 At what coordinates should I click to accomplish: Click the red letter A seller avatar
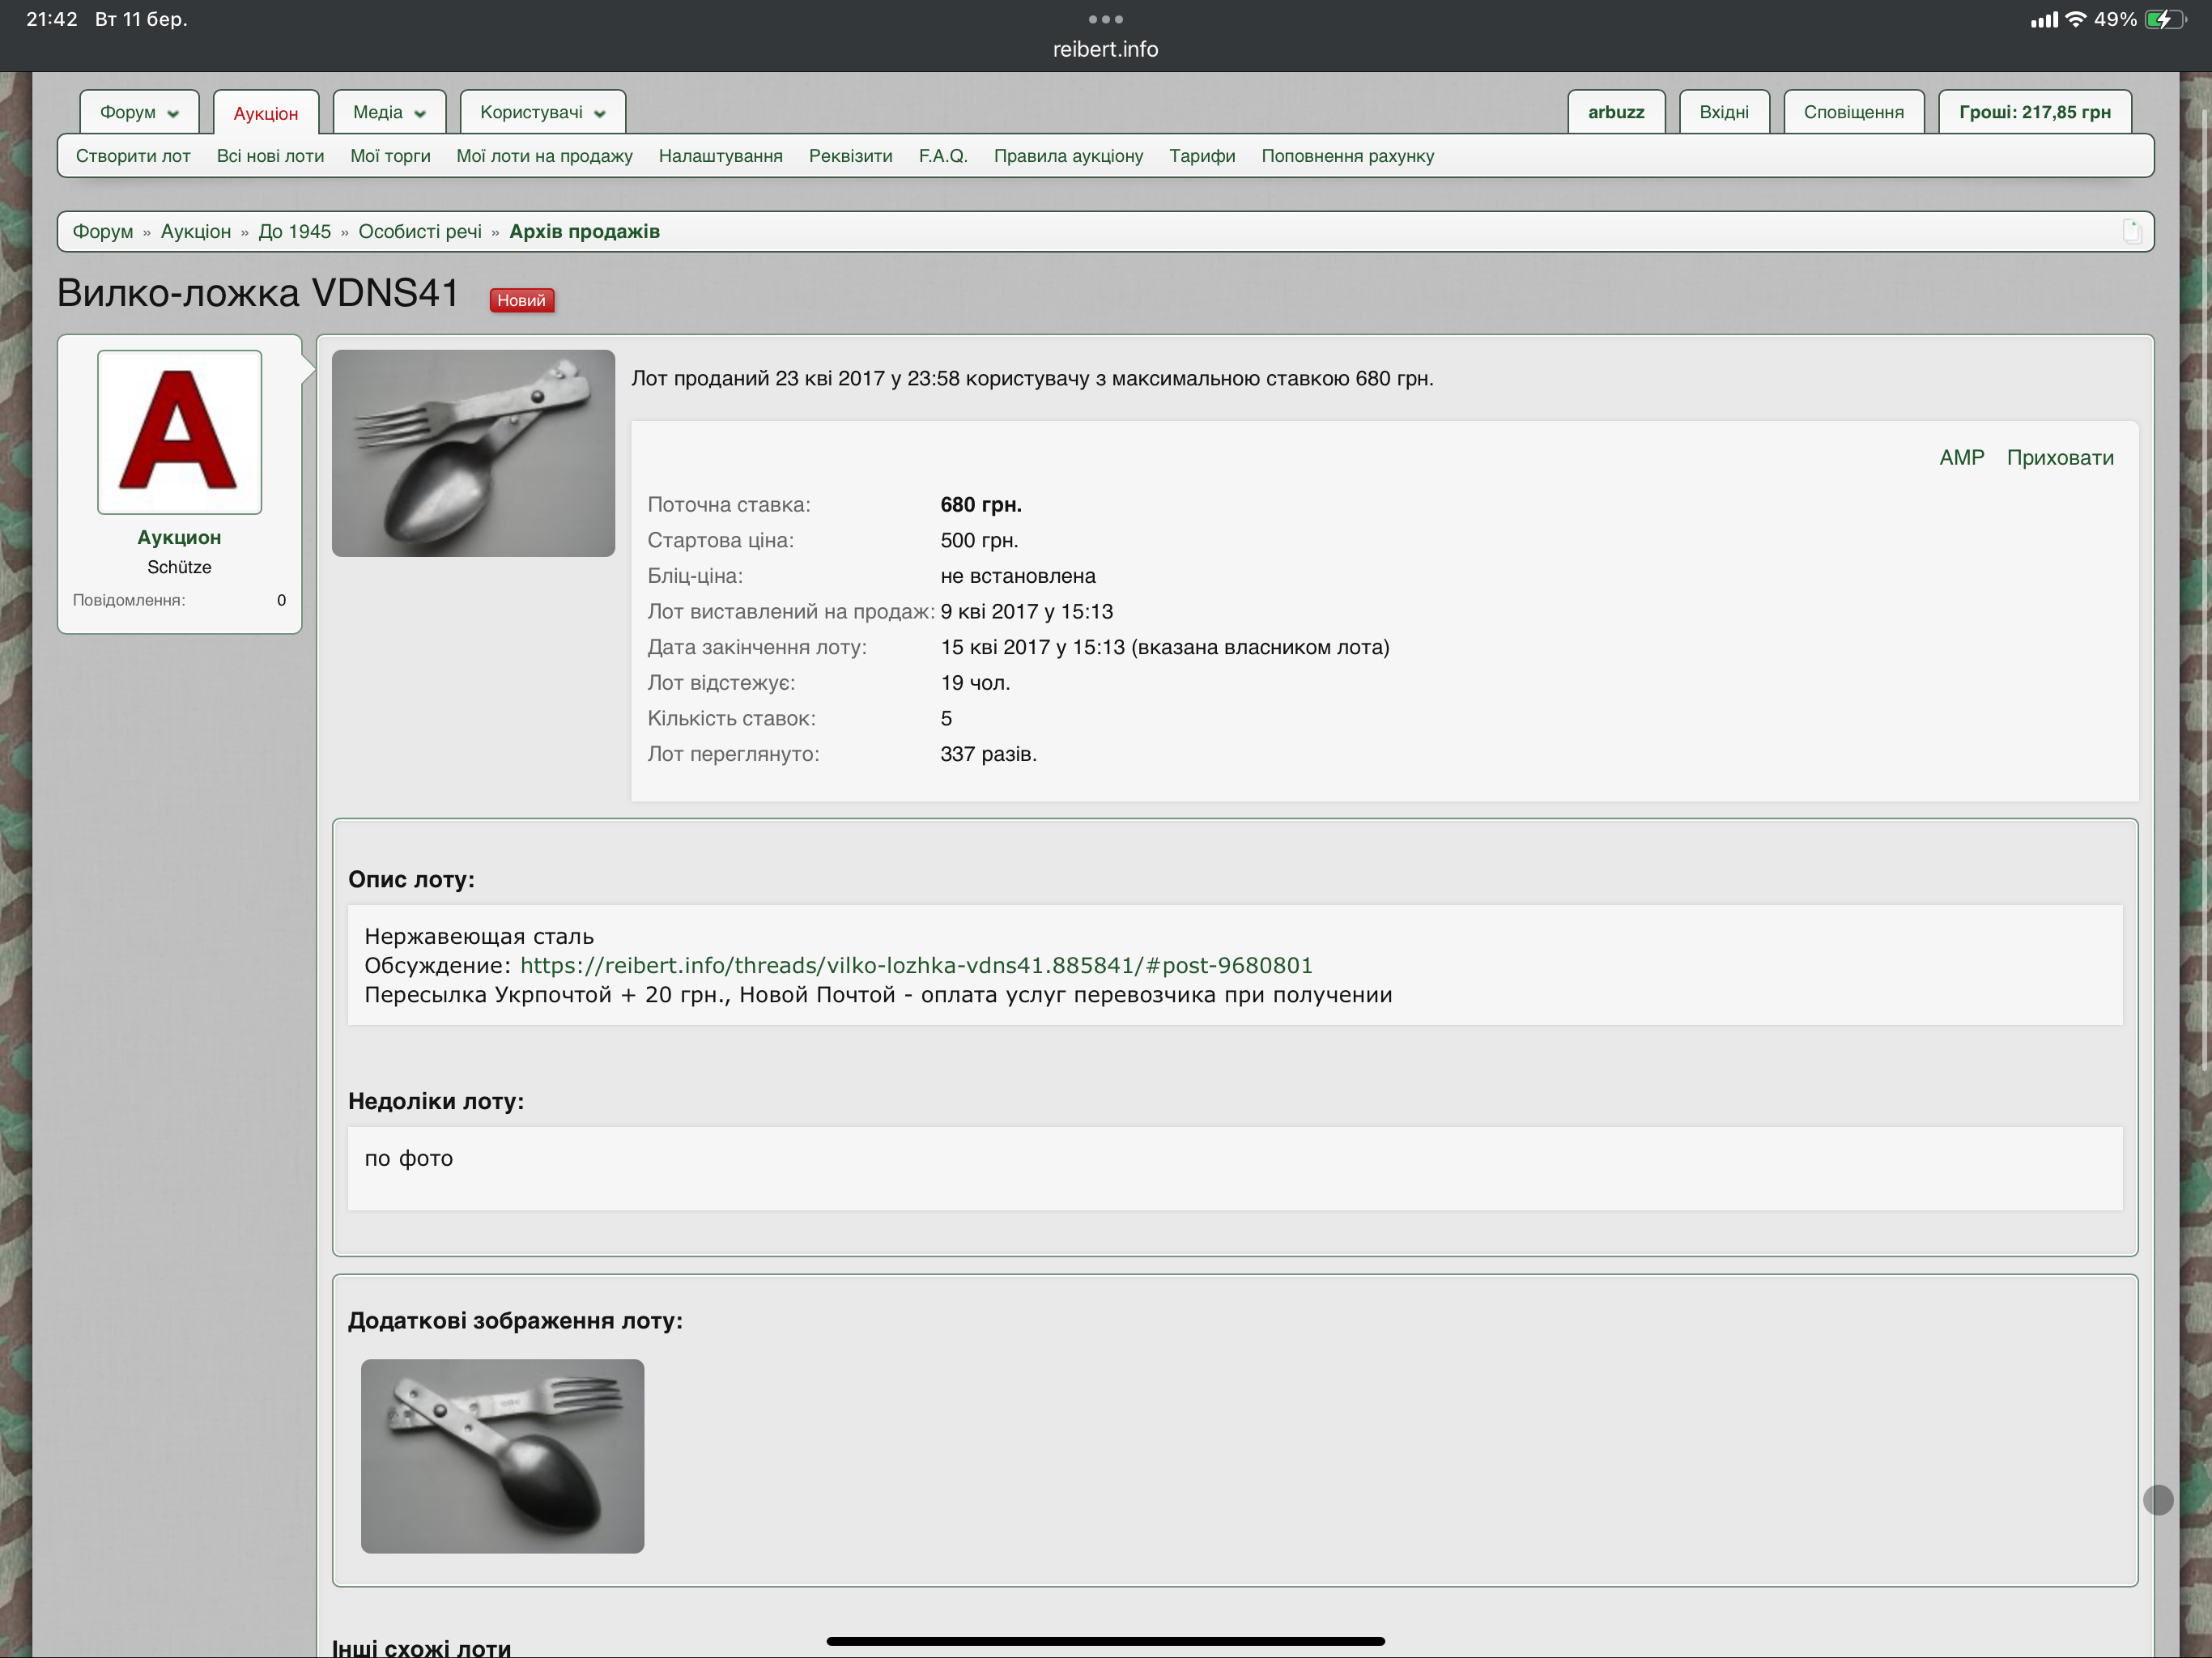179,432
